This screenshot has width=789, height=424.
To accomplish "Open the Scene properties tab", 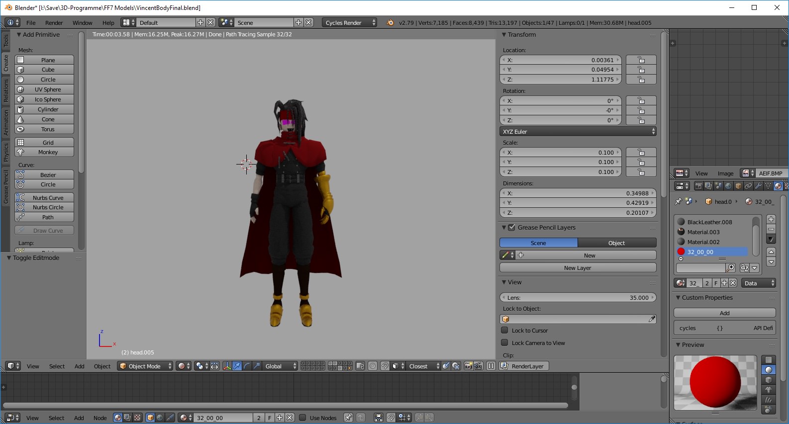I will click(x=718, y=186).
